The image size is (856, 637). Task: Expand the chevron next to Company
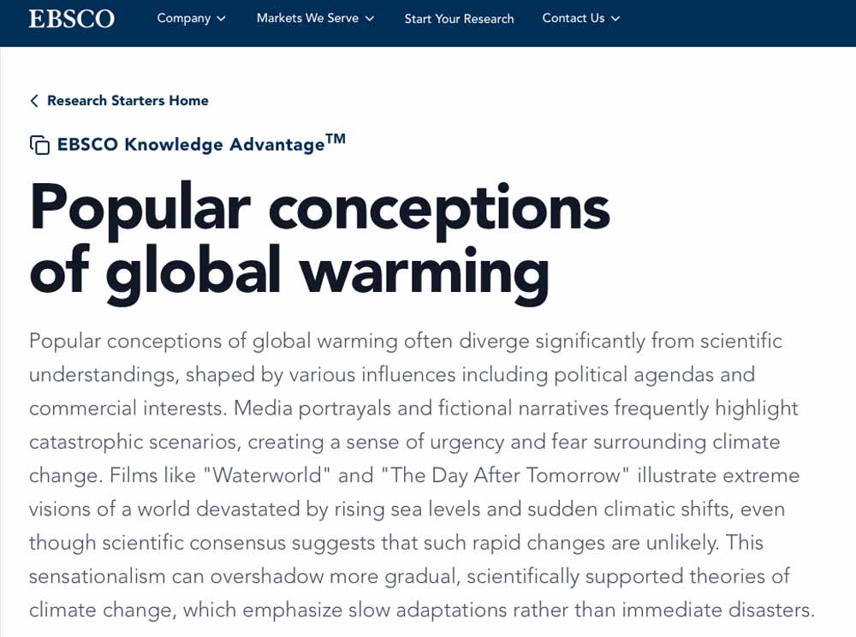click(x=222, y=19)
